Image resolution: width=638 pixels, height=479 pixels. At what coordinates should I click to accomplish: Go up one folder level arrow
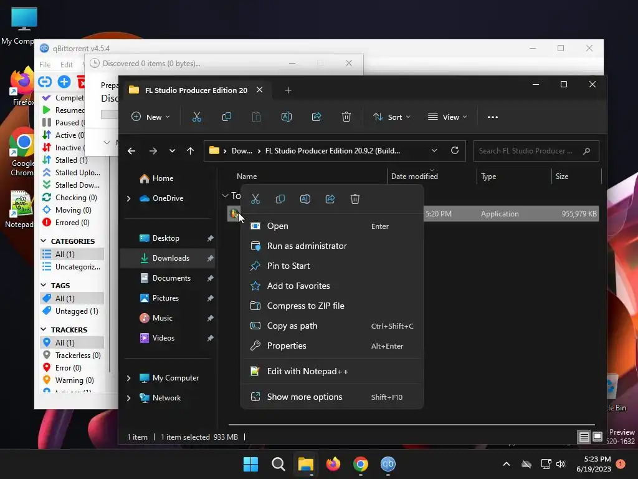tap(190, 151)
